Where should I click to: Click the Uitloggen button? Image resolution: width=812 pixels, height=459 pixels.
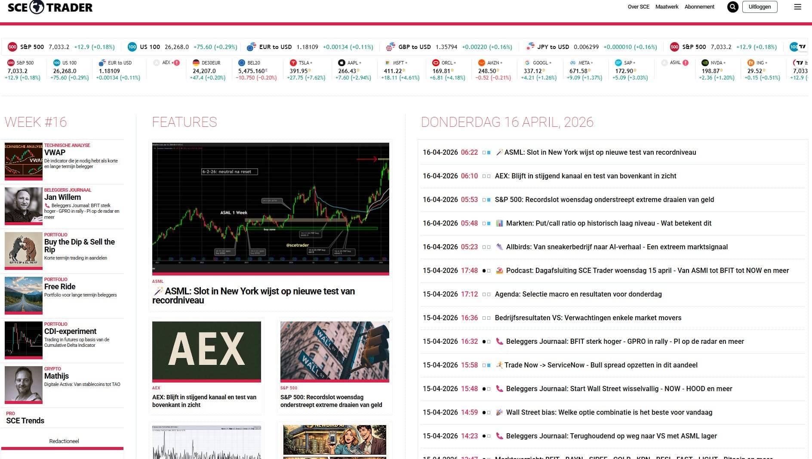coord(760,7)
